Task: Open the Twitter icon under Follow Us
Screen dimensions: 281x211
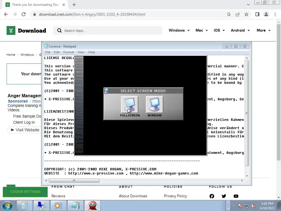Action: click(224, 196)
